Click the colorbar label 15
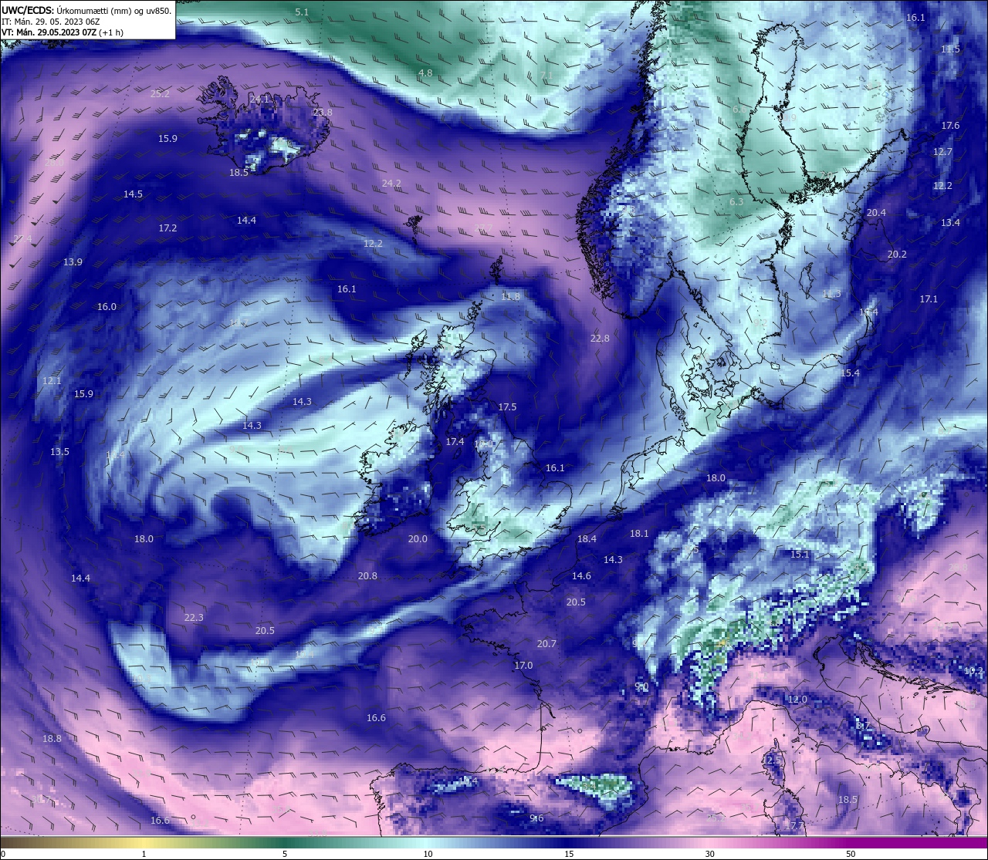The width and height of the screenshot is (988, 860). 569,854
